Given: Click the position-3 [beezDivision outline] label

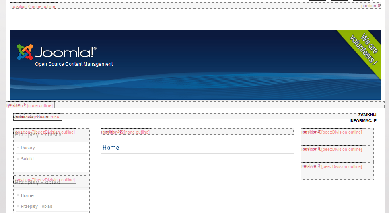Looking at the screenshot, I should 332,166.
